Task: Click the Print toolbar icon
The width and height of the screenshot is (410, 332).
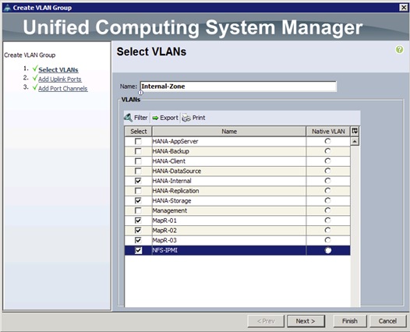Action: pos(186,118)
